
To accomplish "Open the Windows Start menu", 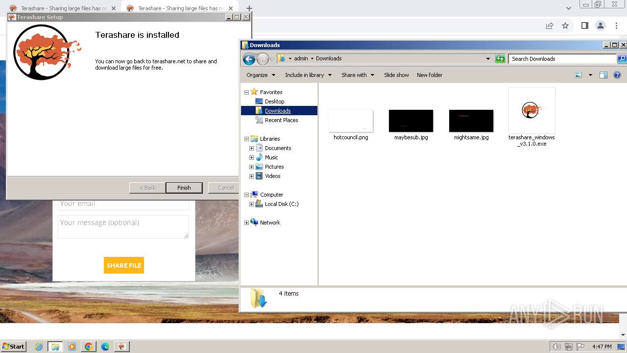I will 14,346.
